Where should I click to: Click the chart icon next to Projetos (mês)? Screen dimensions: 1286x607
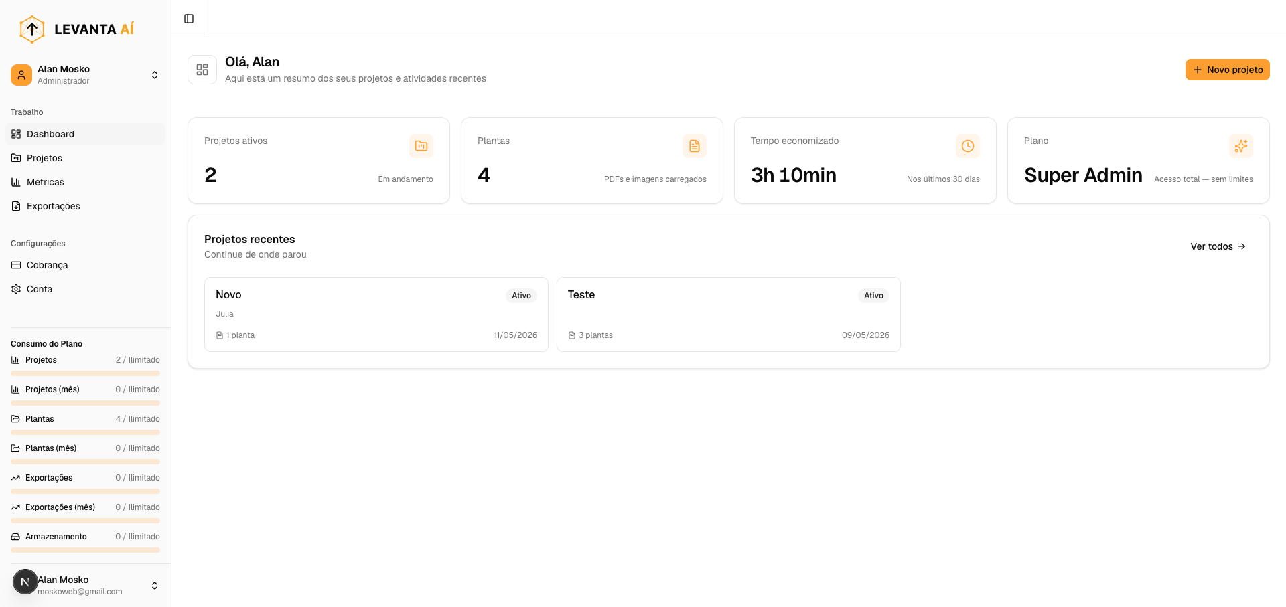[15, 389]
